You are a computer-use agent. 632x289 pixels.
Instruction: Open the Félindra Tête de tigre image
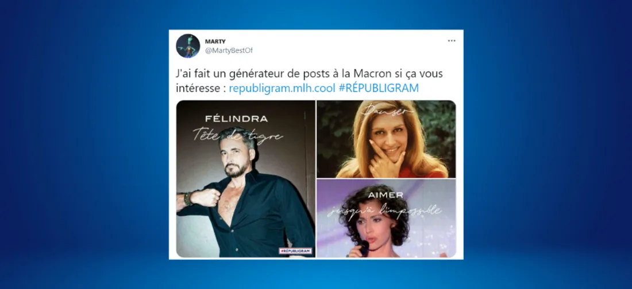[x=246, y=179]
